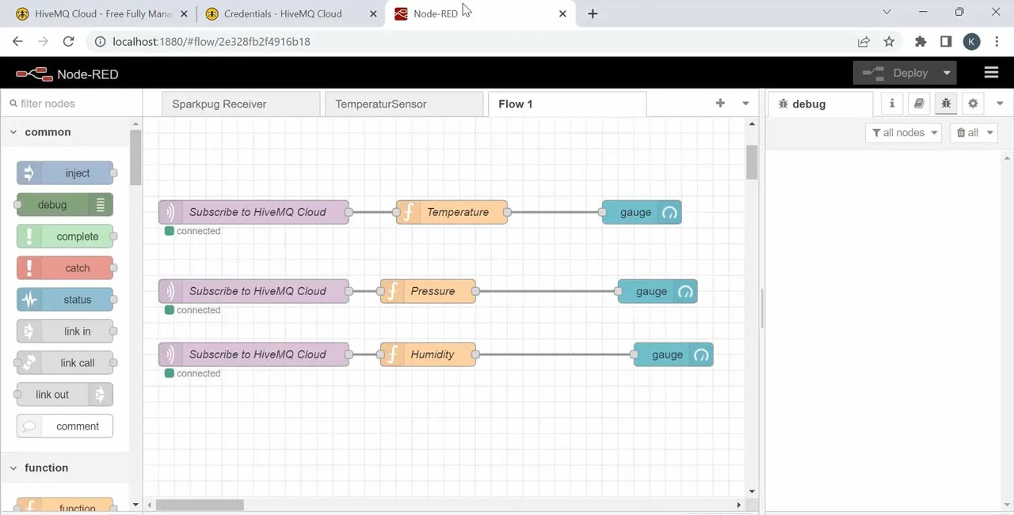This screenshot has height=515, width=1014.
Task: Select the Temperature function node
Action: pos(452,212)
